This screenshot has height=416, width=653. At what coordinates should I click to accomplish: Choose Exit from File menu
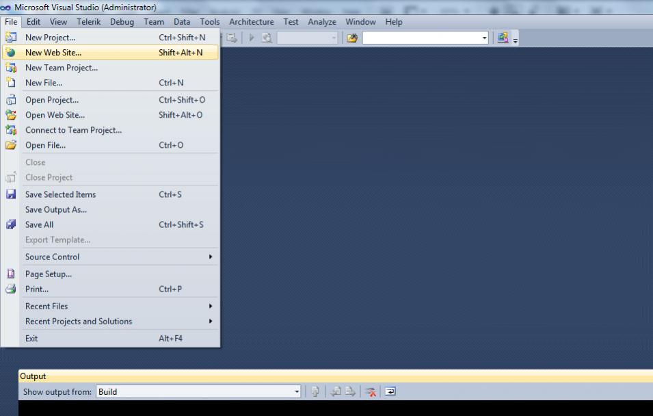[x=110, y=338]
